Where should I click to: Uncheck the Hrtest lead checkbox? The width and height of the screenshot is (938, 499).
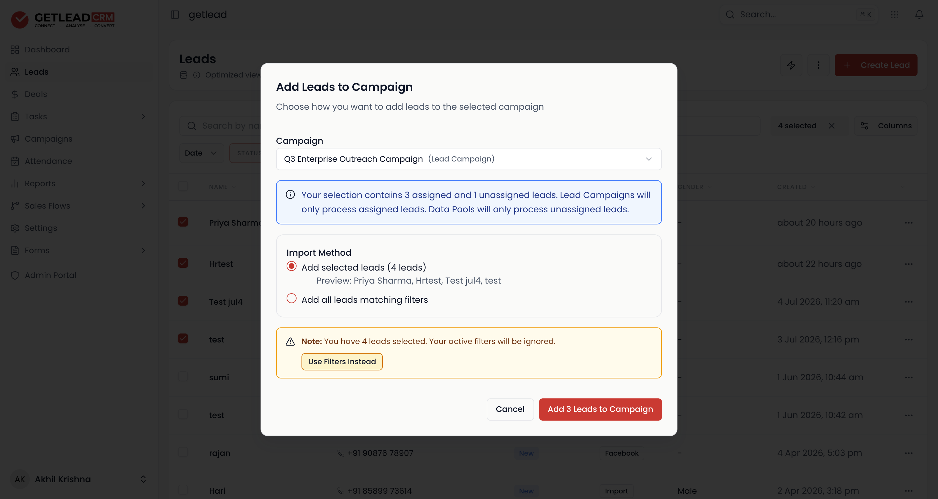coord(183,263)
